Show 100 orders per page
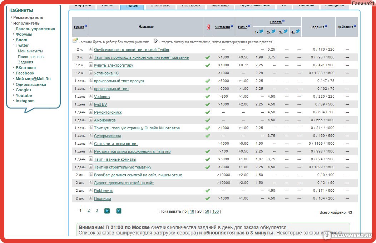The width and height of the screenshot is (376, 243). (x=216, y=211)
